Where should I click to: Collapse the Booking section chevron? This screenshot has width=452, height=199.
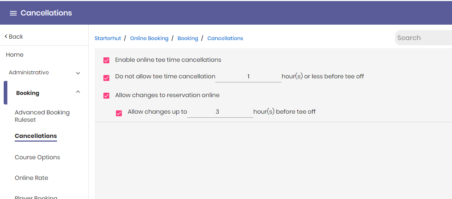[x=78, y=92]
